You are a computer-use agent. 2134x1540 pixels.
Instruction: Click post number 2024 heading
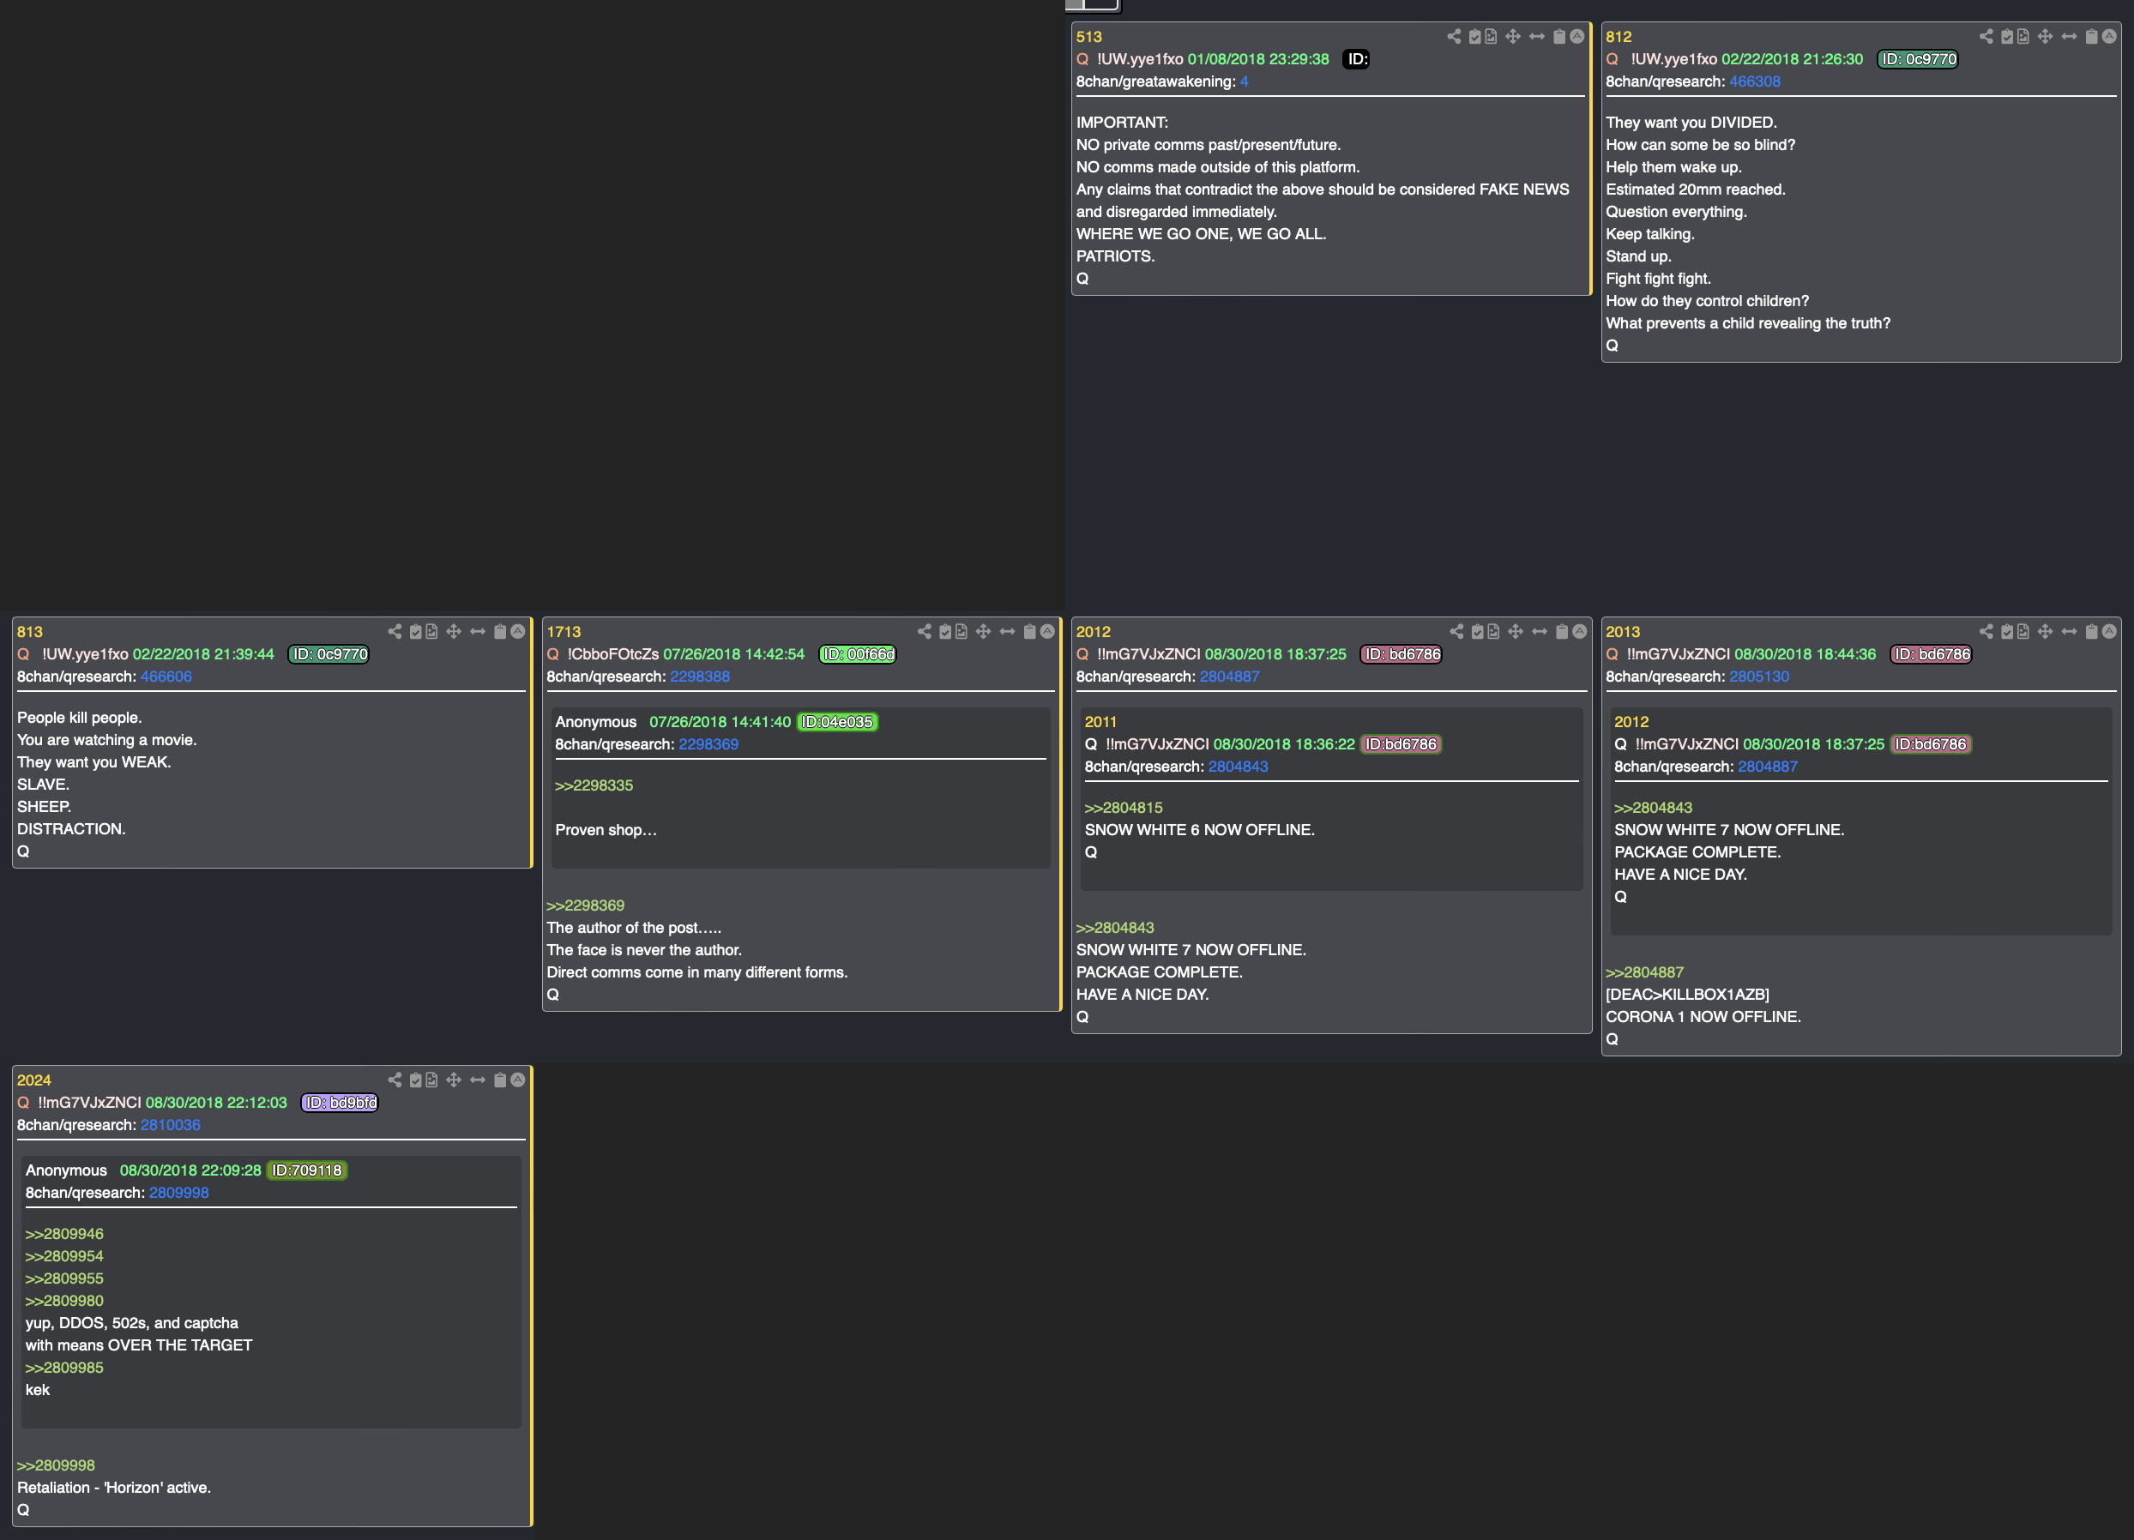pyautogui.click(x=33, y=1080)
